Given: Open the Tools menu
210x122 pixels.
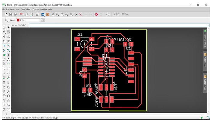Looking at the screenshot, I should (x=23, y=9).
